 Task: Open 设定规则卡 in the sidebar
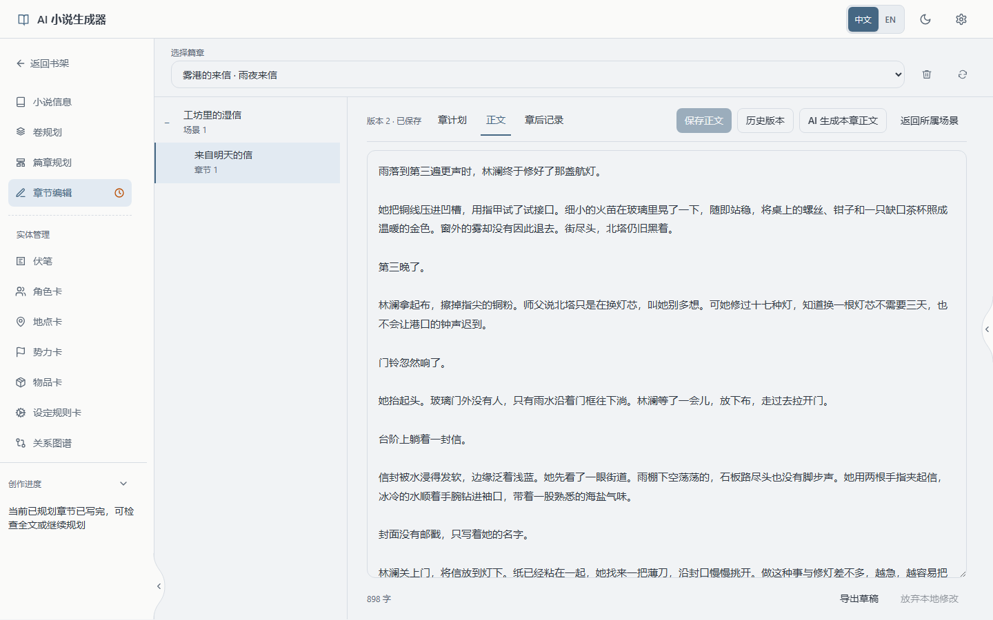[70, 413]
